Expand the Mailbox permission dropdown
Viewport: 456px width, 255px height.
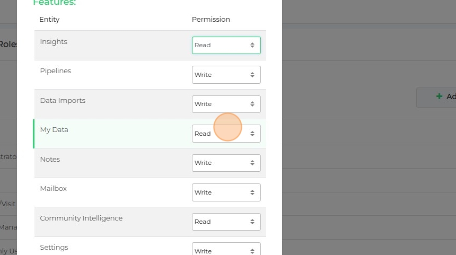pyautogui.click(x=226, y=192)
